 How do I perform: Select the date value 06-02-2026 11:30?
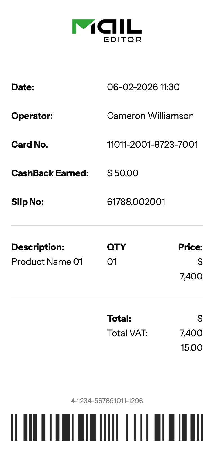click(143, 87)
